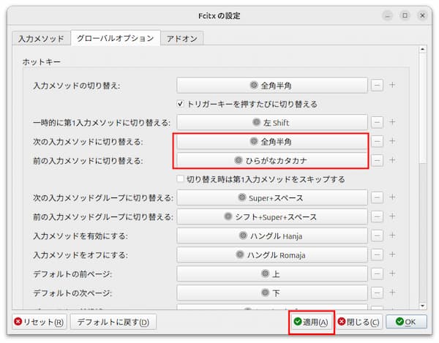
Task: Click plus icon for 一時的に第1入力メソッドに切り替える row
Action: point(392,121)
